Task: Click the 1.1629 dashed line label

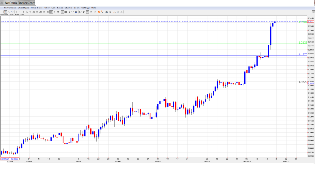Action: pos(303,82)
